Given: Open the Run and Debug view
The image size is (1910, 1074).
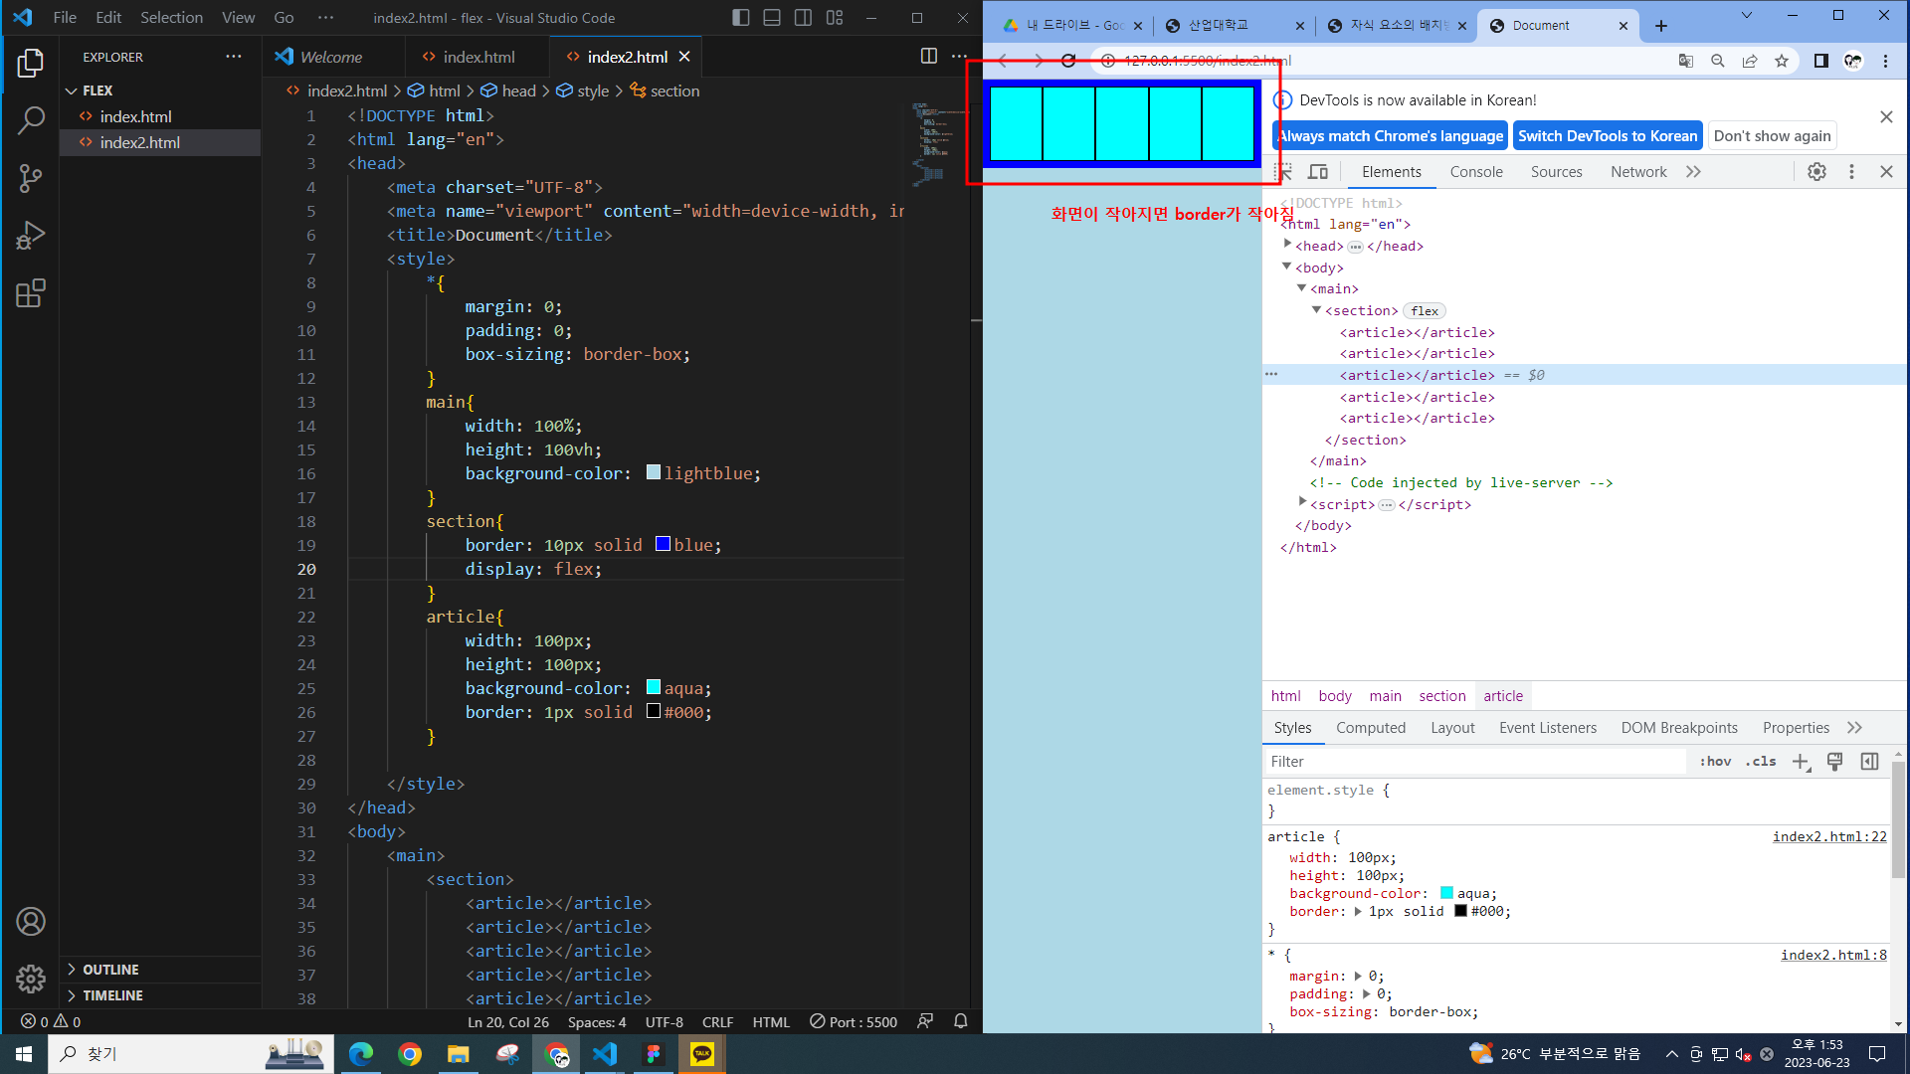Looking at the screenshot, I should point(31,236).
